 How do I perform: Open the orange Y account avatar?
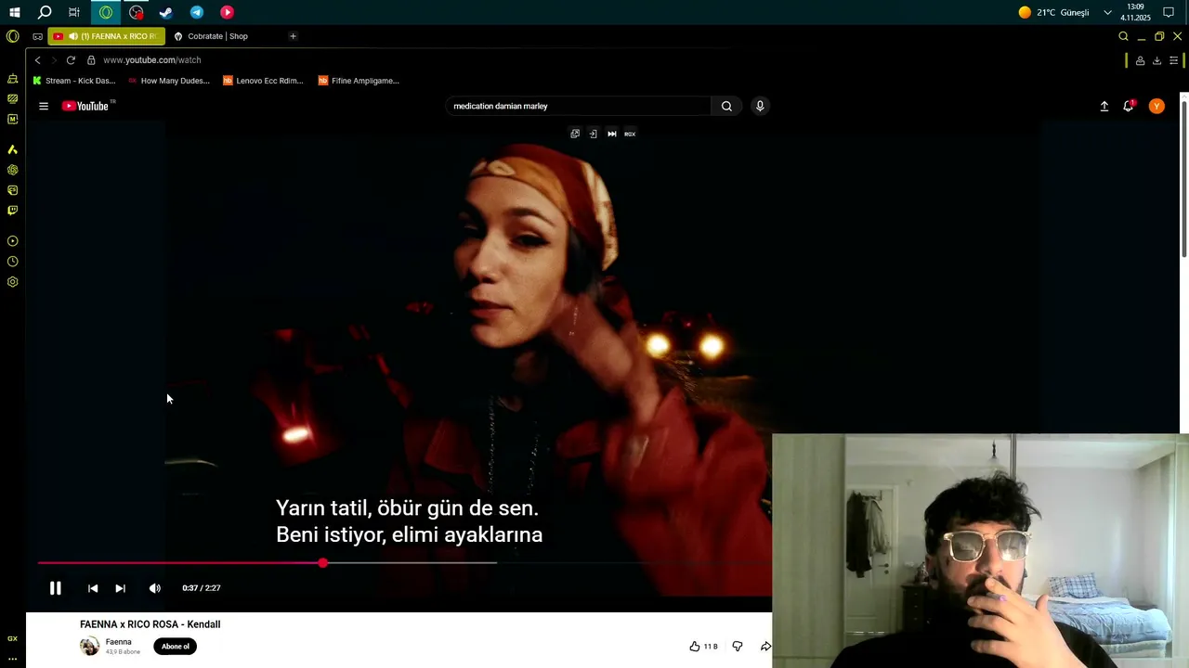1156,106
